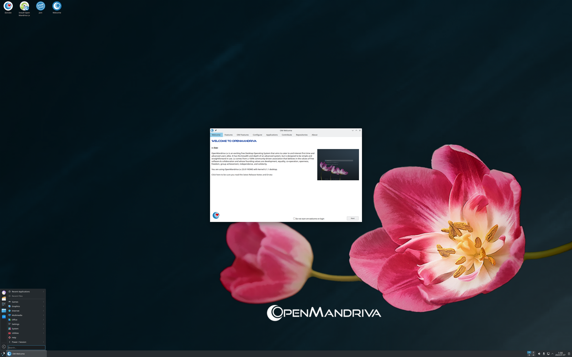Click the Donate desktop icon
The height and width of the screenshot is (357, 572).
(x=8, y=6)
